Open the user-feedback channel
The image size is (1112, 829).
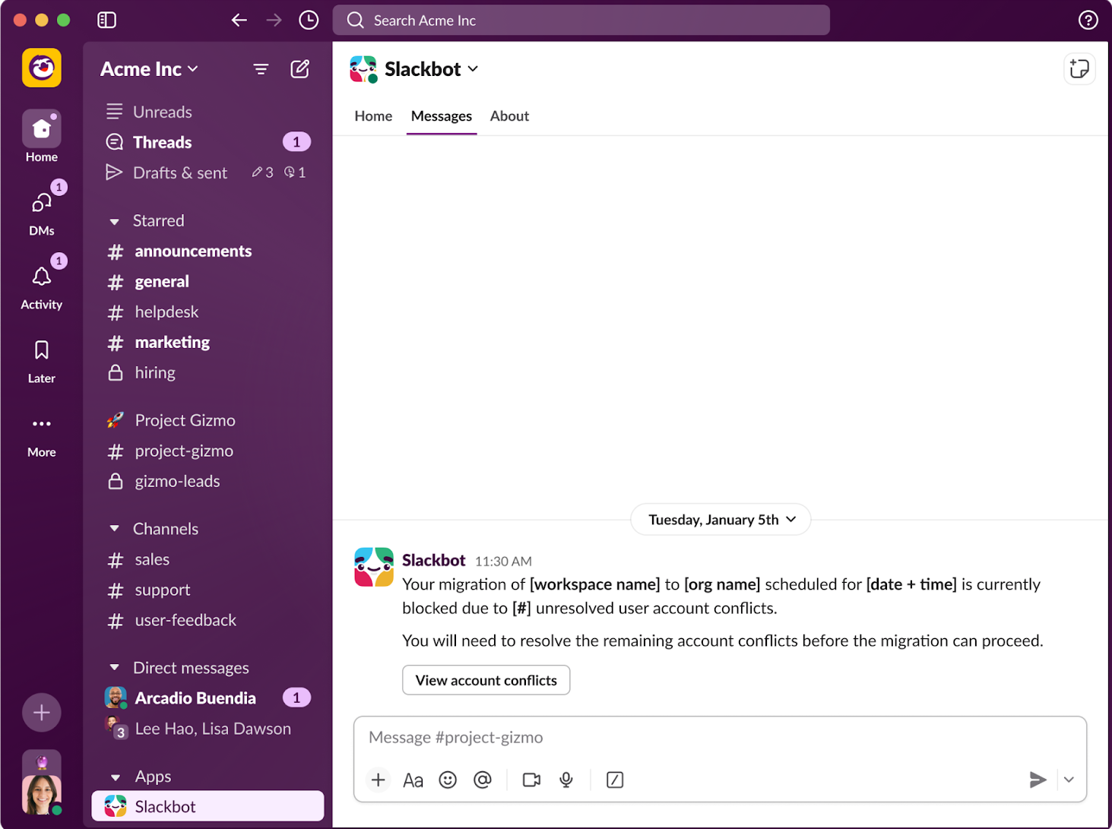pos(208,620)
